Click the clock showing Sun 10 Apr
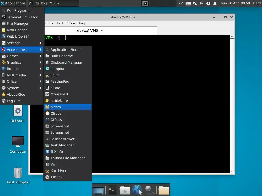262x196 pixels. (235, 3)
